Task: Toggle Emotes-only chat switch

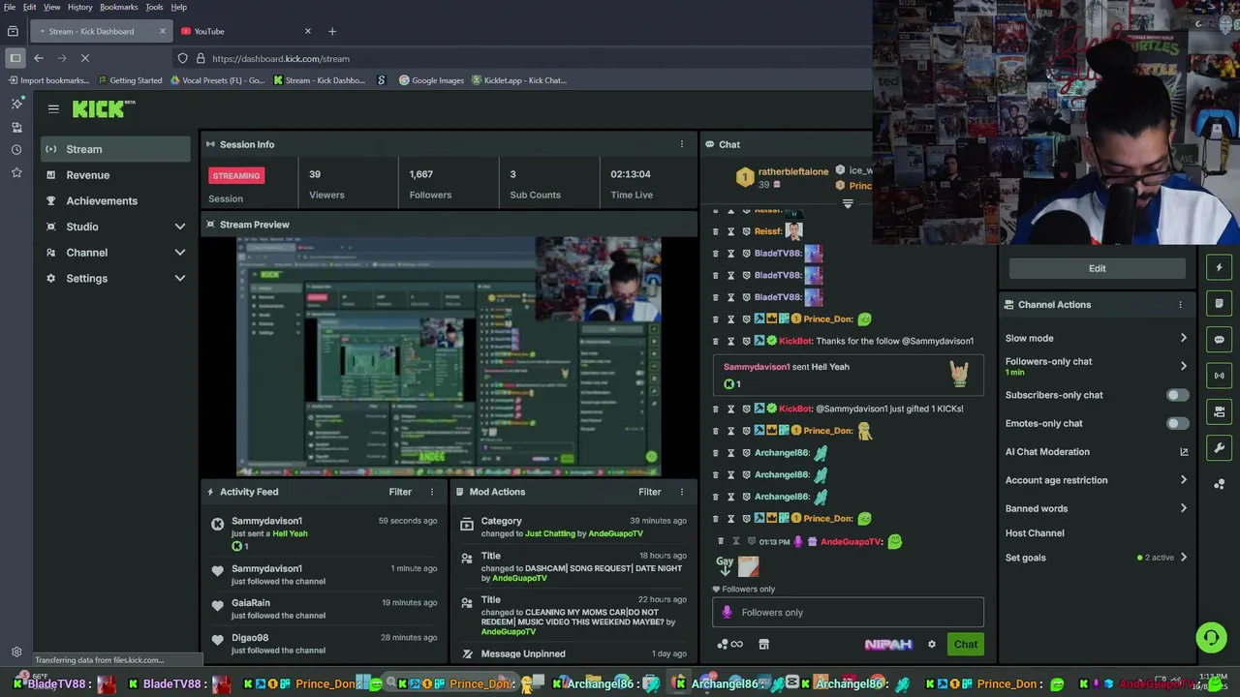Action: (1177, 423)
